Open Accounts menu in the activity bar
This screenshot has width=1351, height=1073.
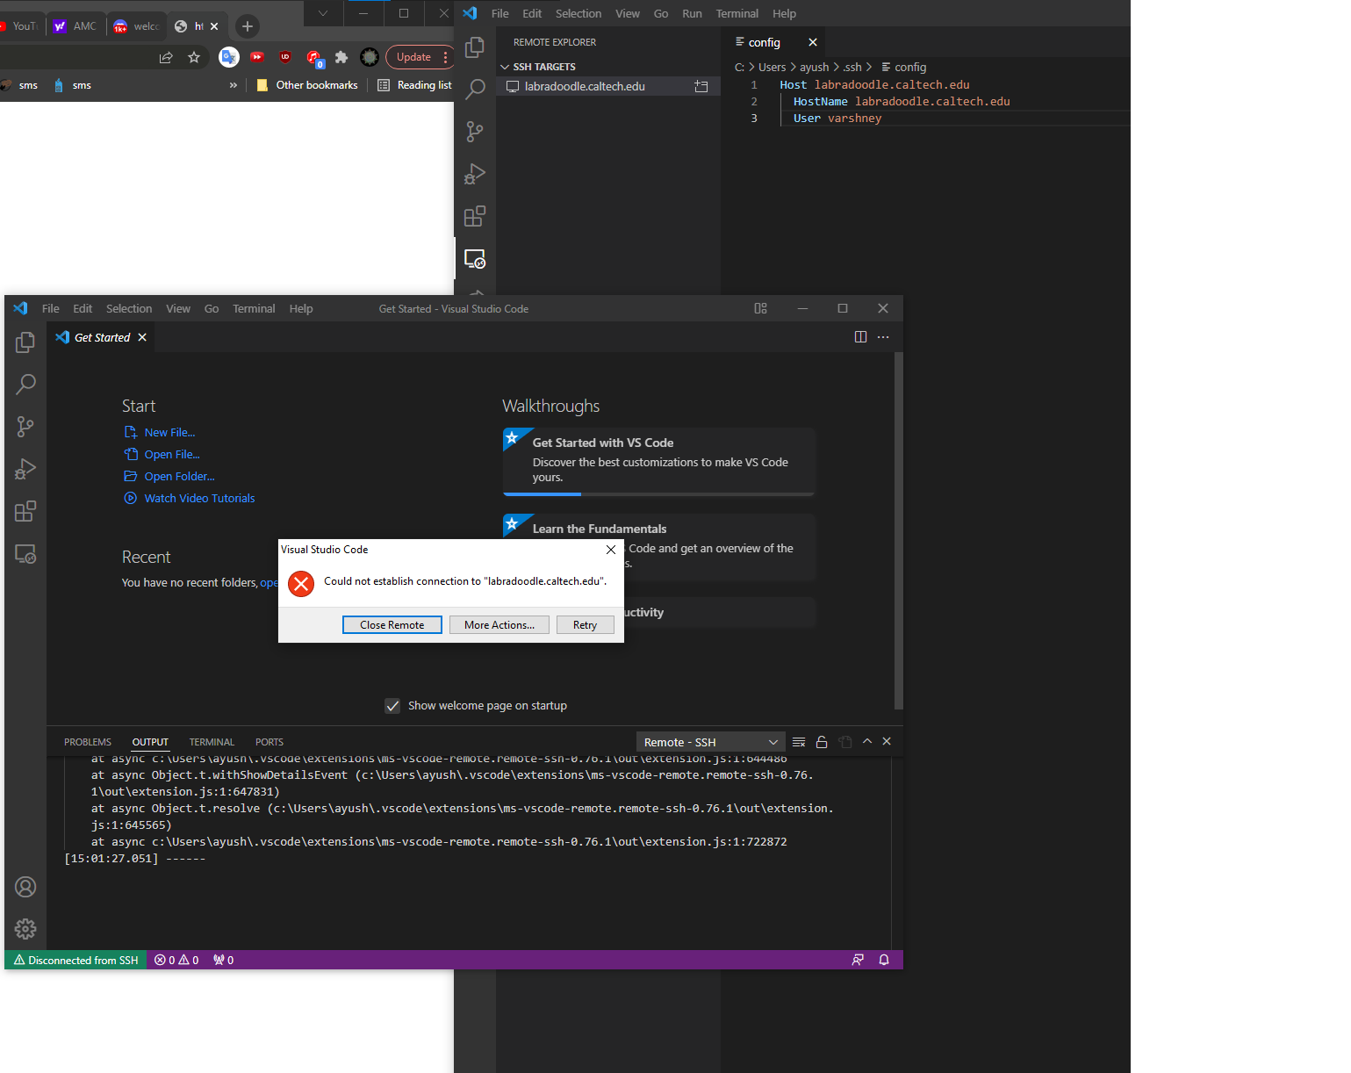click(x=25, y=887)
